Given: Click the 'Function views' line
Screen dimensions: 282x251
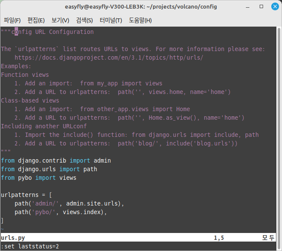Looking at the screenshot, I should 25,75.
